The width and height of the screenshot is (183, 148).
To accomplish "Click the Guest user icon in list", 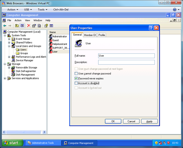I will [50, 40].
